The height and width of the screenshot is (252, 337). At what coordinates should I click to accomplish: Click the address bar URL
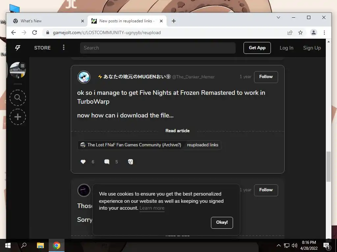(107, 32)
